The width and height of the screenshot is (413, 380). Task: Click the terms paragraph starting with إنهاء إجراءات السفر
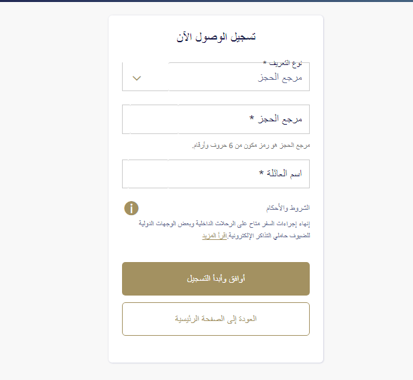pos(225,229)
